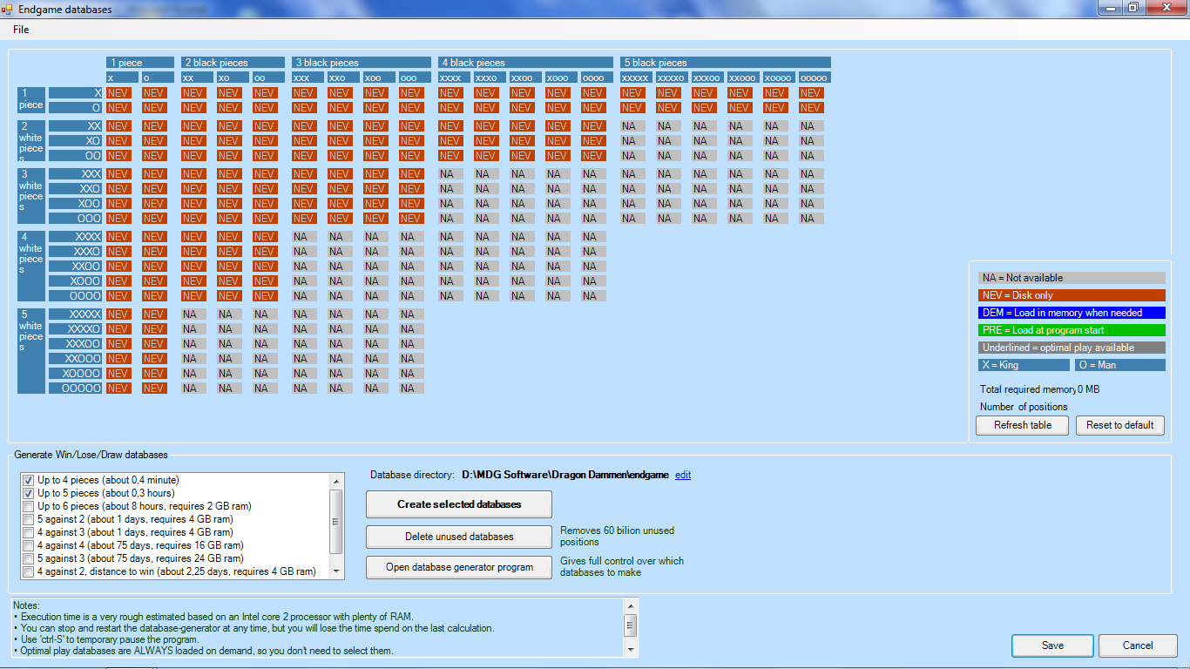Click the '4 white pieces' row group header
Image resolution: width=1190 pixels, height=669 pixels.
(x=31, y=265)
